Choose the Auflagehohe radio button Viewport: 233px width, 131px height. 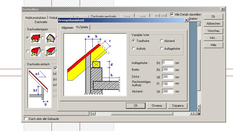[x=162, y=49]
